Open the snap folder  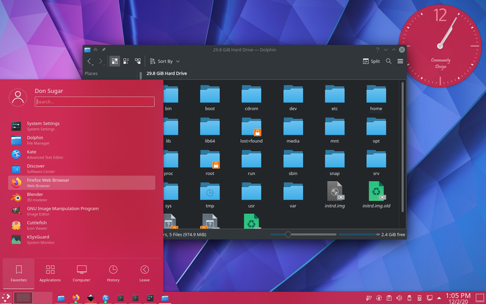pos(335,162)
